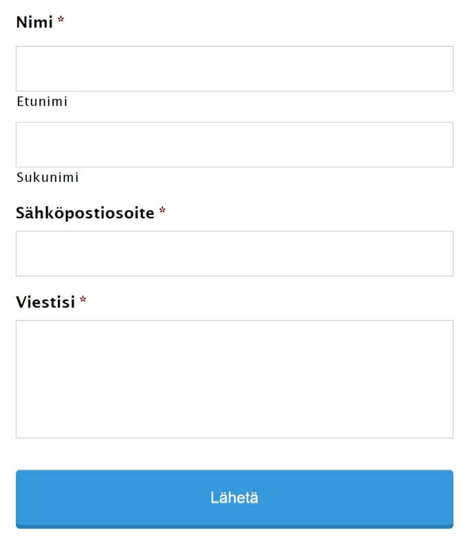467x551 pixels.
Task: Click the white Lähetä text on the button
Action: tap(234, 498)
